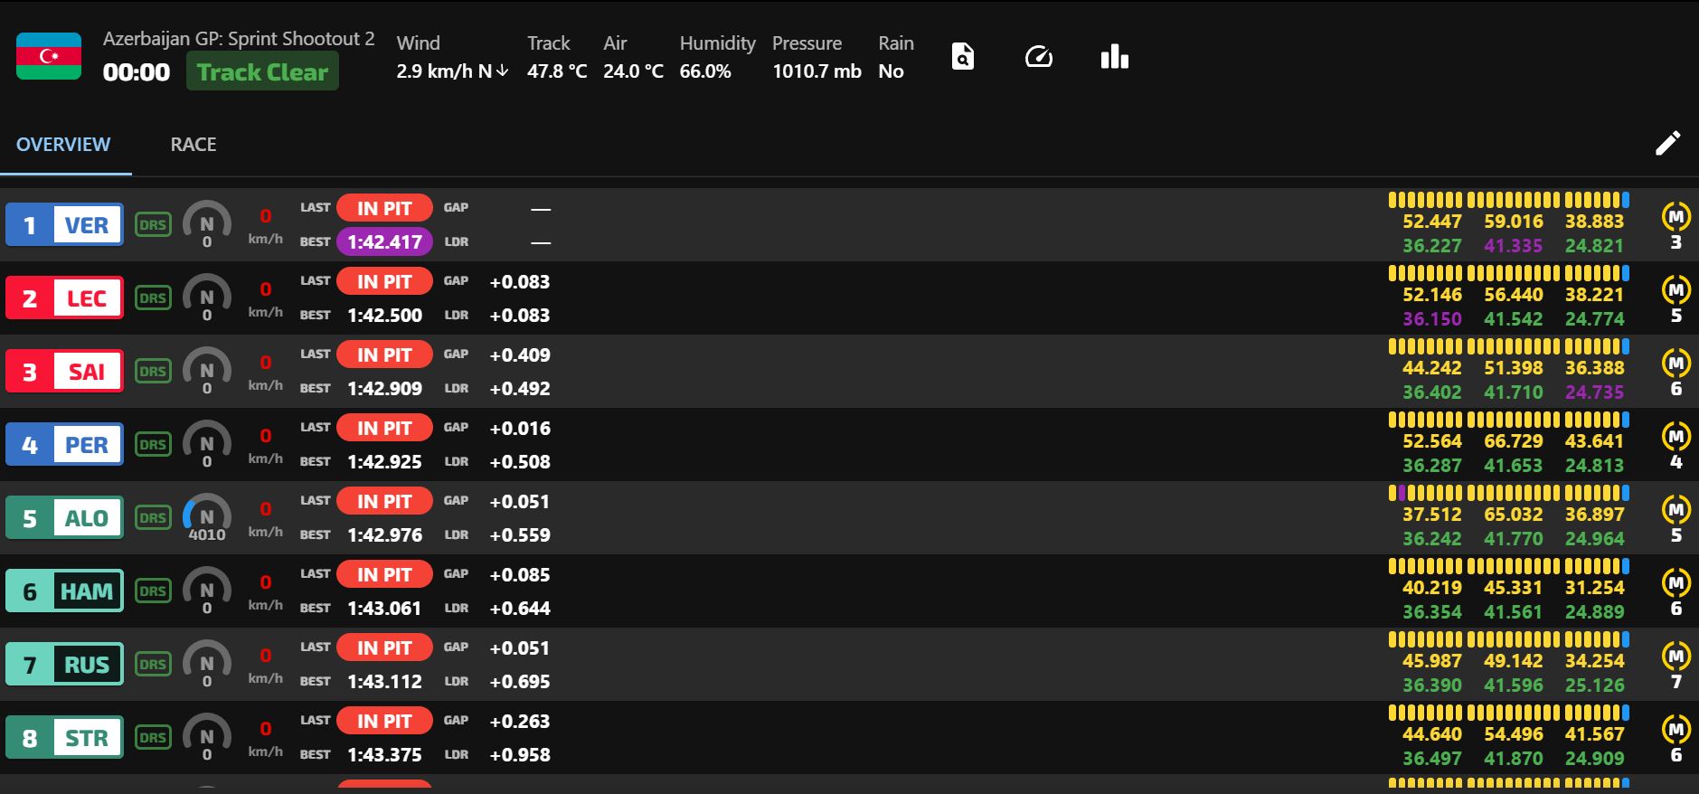The width and height of the screenshot is (1699, 794).
Task: Click ALO's mini-sector segment bar
Action: pos(1509,493)
